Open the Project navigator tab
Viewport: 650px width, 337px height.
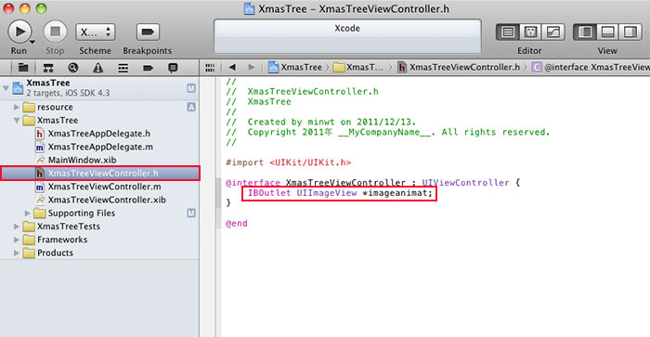(23, 68)
